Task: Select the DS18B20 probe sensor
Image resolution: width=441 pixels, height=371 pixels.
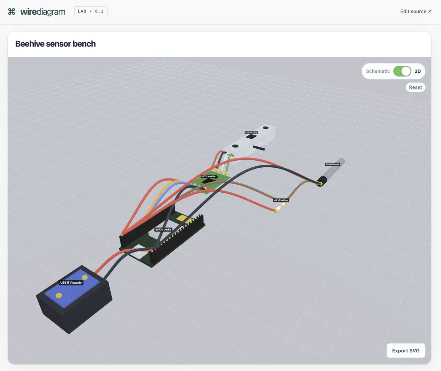Action: (x=330, y=172)
